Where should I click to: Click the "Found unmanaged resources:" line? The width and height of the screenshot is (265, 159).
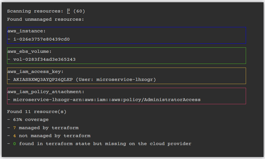45,19
